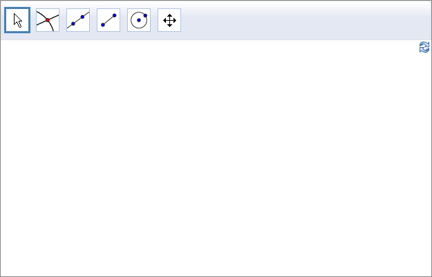Select the Move arrow pointer tool
Image resolution: width=432 pixels, height=277 pixels.
point(17,20)
